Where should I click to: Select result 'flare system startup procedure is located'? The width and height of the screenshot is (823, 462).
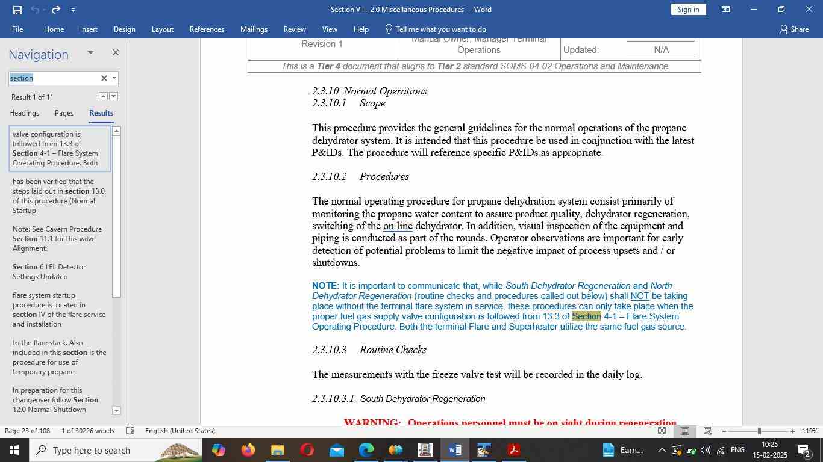(x=60, y=310)
